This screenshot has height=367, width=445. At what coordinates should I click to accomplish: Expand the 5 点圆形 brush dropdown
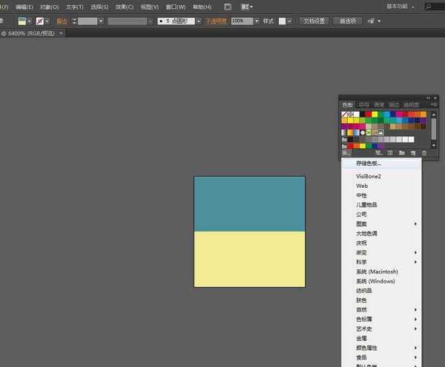pyautogui.click(x=199, y=21)
